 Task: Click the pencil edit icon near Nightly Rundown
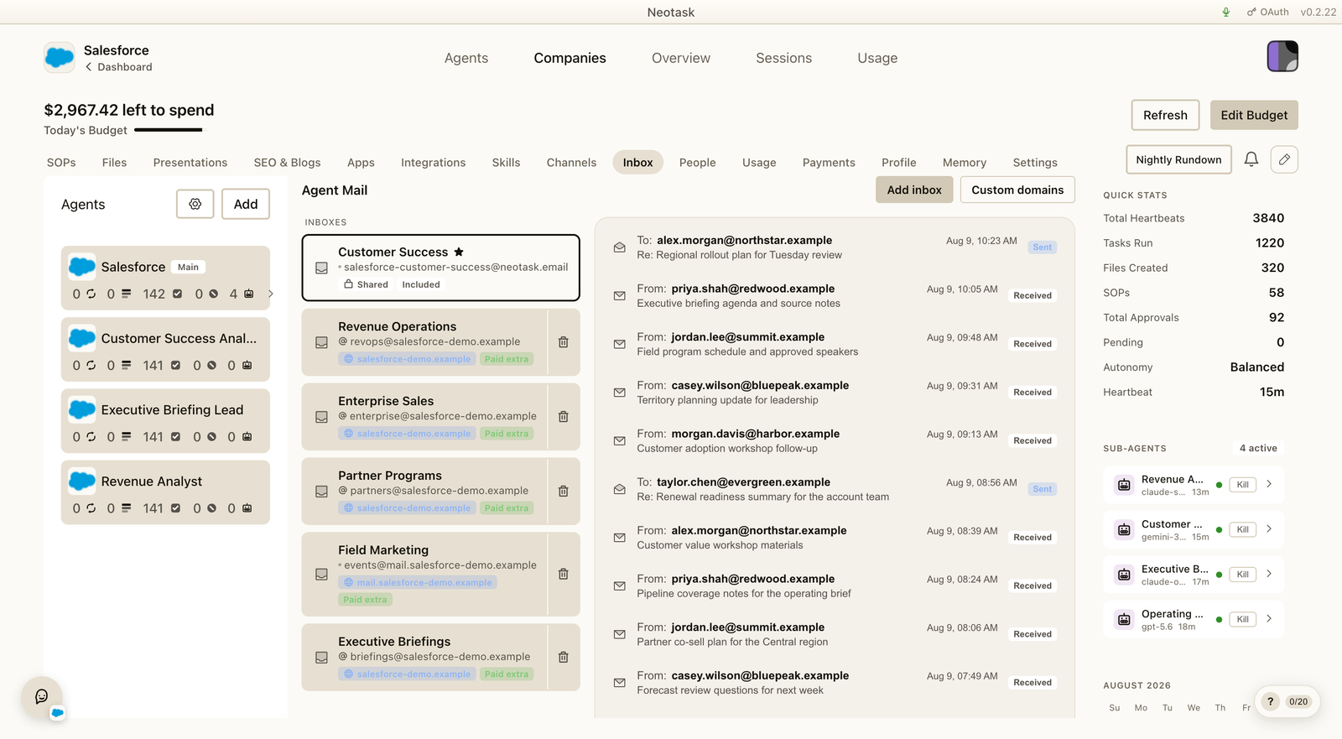[x=1284, y=159]
